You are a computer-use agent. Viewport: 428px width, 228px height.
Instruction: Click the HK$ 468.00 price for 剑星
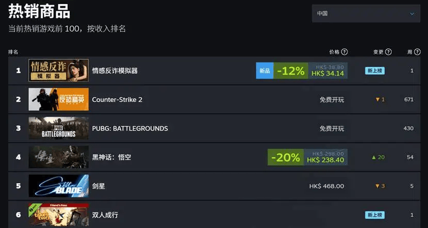pyautogui.click(x=326, y=186)
